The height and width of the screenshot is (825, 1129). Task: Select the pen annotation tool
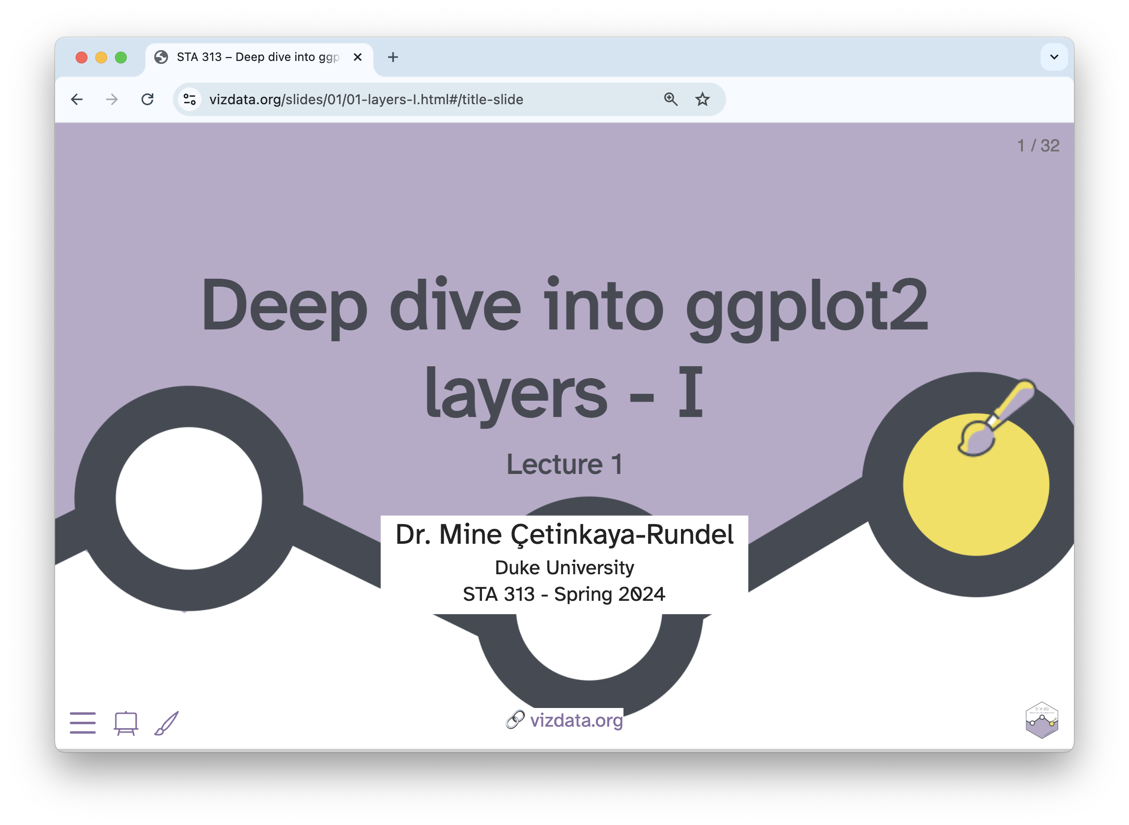point(167,723)
